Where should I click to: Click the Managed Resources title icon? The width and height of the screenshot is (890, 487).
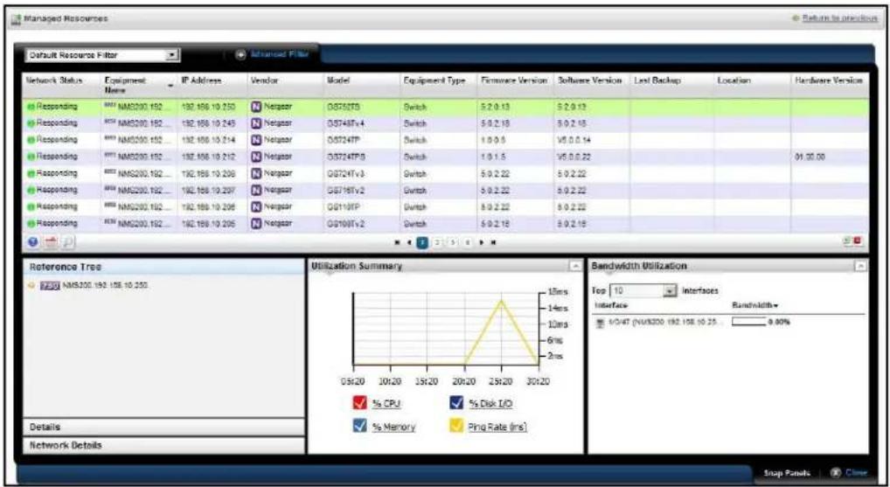(x=16, y=18)
